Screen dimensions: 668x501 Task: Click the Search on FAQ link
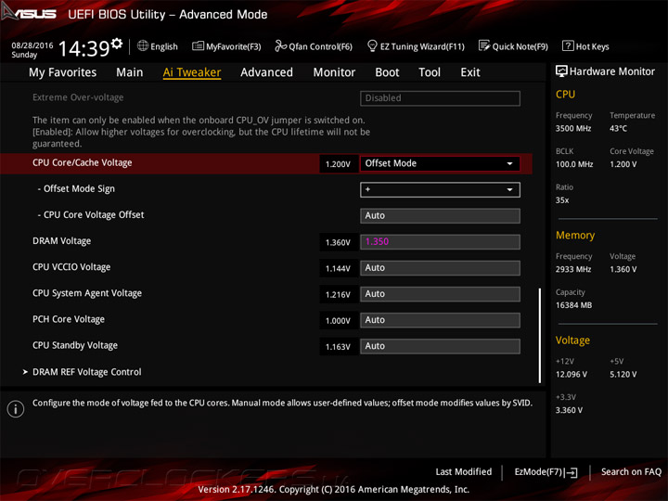click(x=632, y=472)
